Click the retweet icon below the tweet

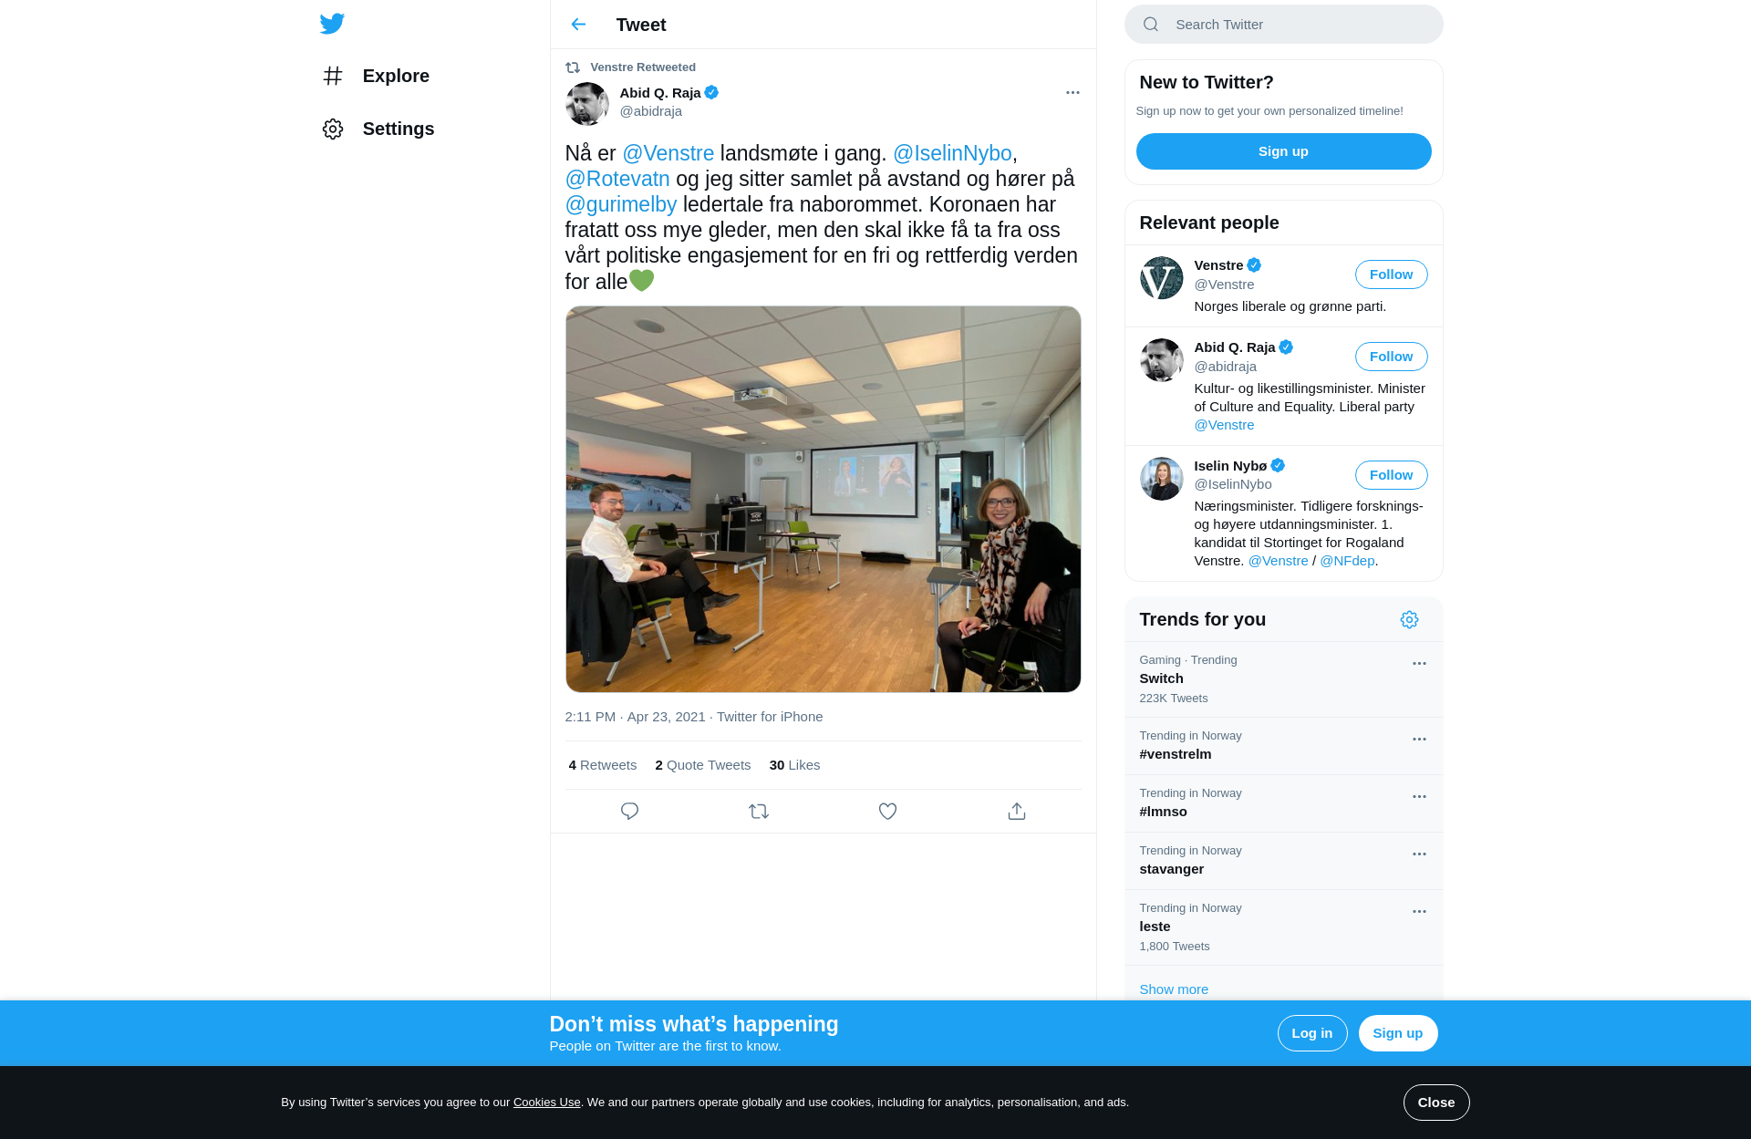759,811
